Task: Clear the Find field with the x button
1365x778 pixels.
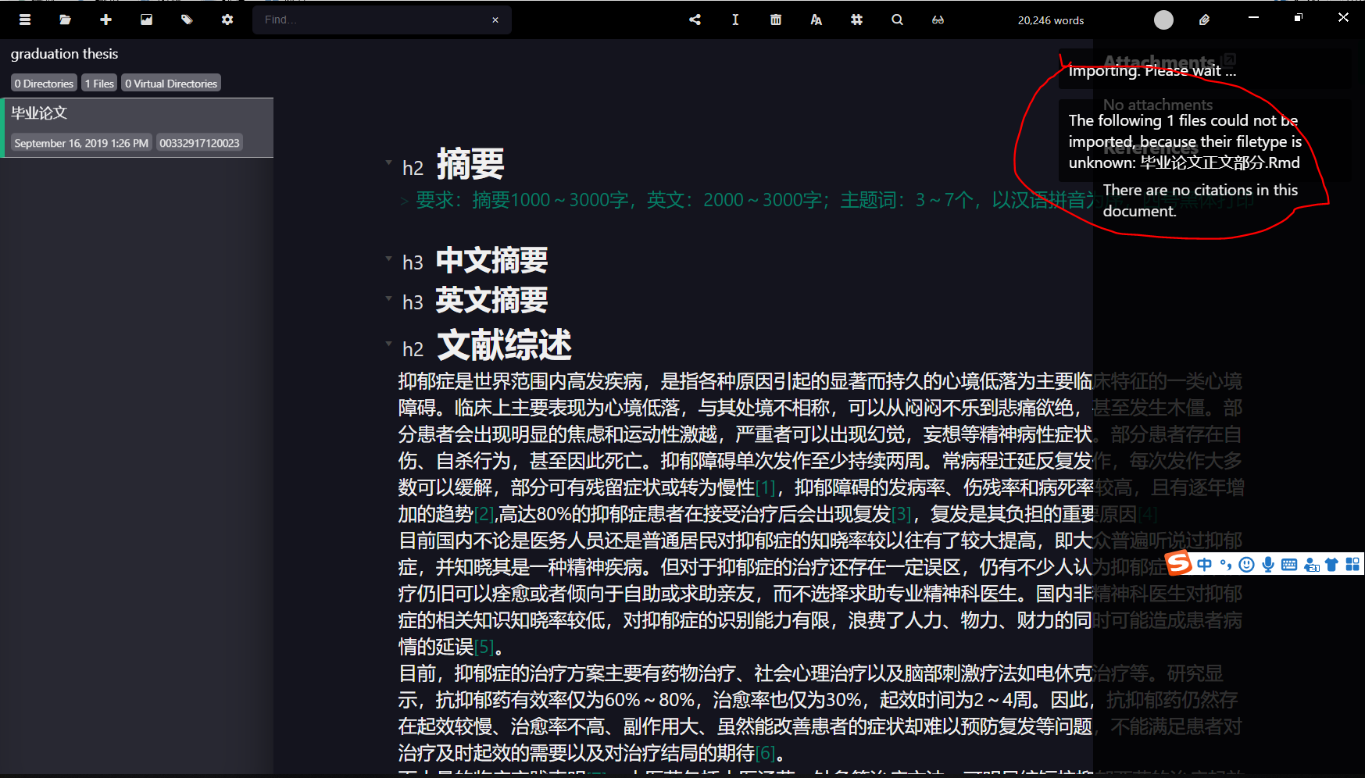Action: click(495, 20)
